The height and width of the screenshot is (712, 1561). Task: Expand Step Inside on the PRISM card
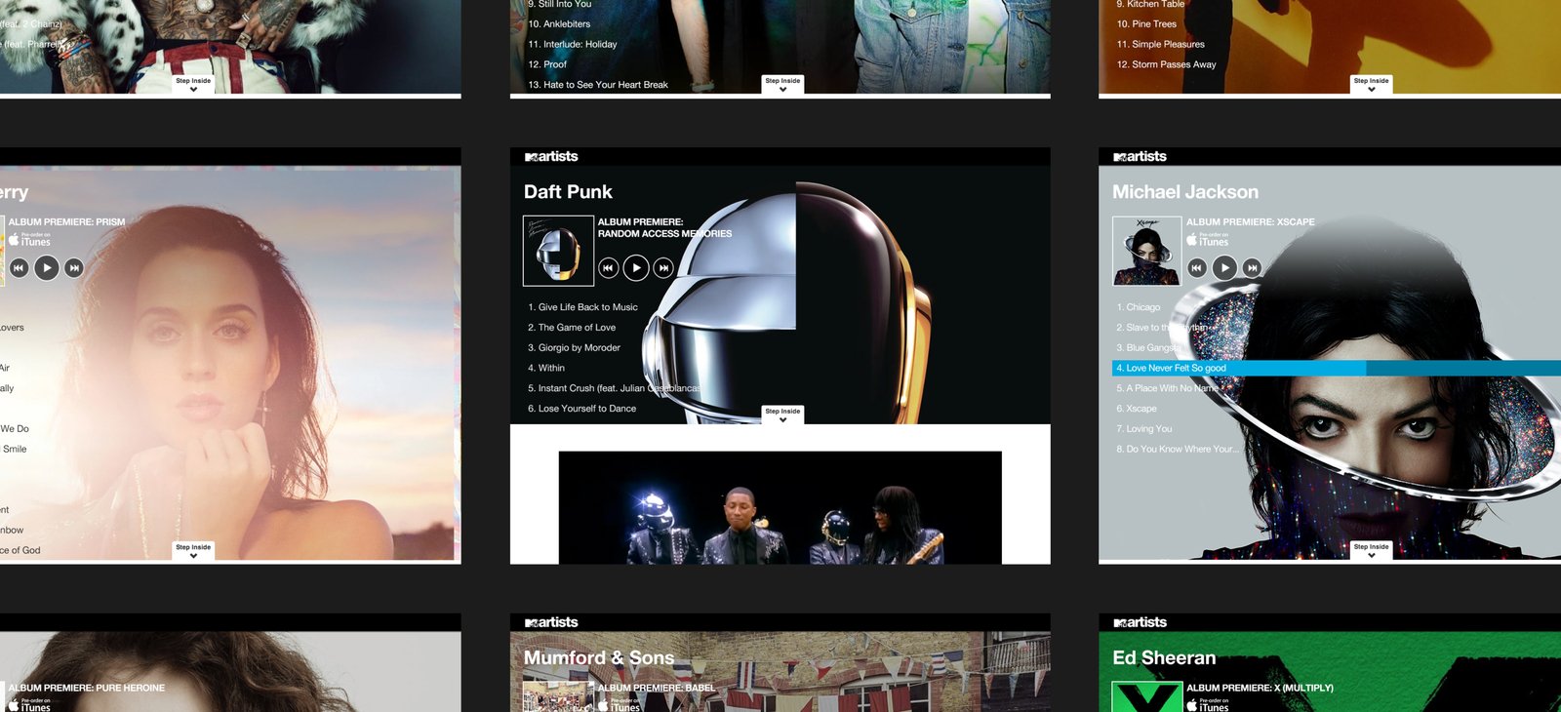[193, 550]
